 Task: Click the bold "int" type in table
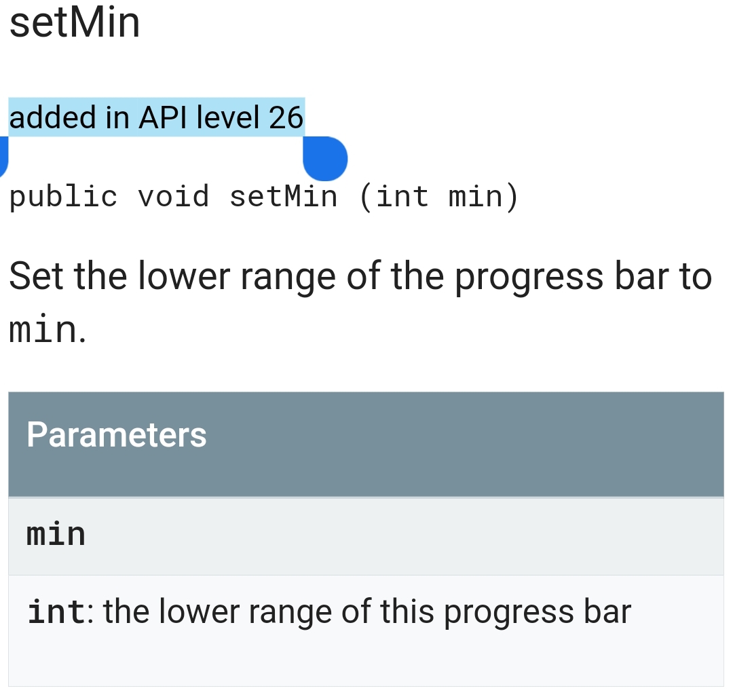(57, 611)
